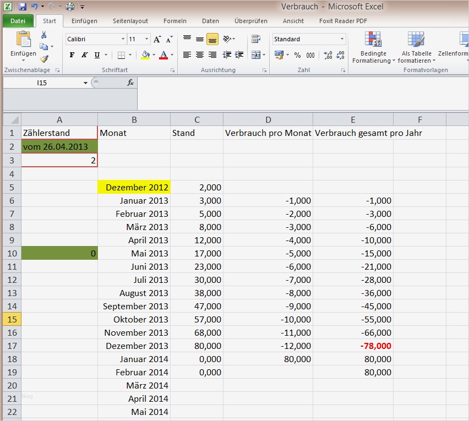
Task: Open the Name Box dropdown arrow
Action: tap(85, 83)
